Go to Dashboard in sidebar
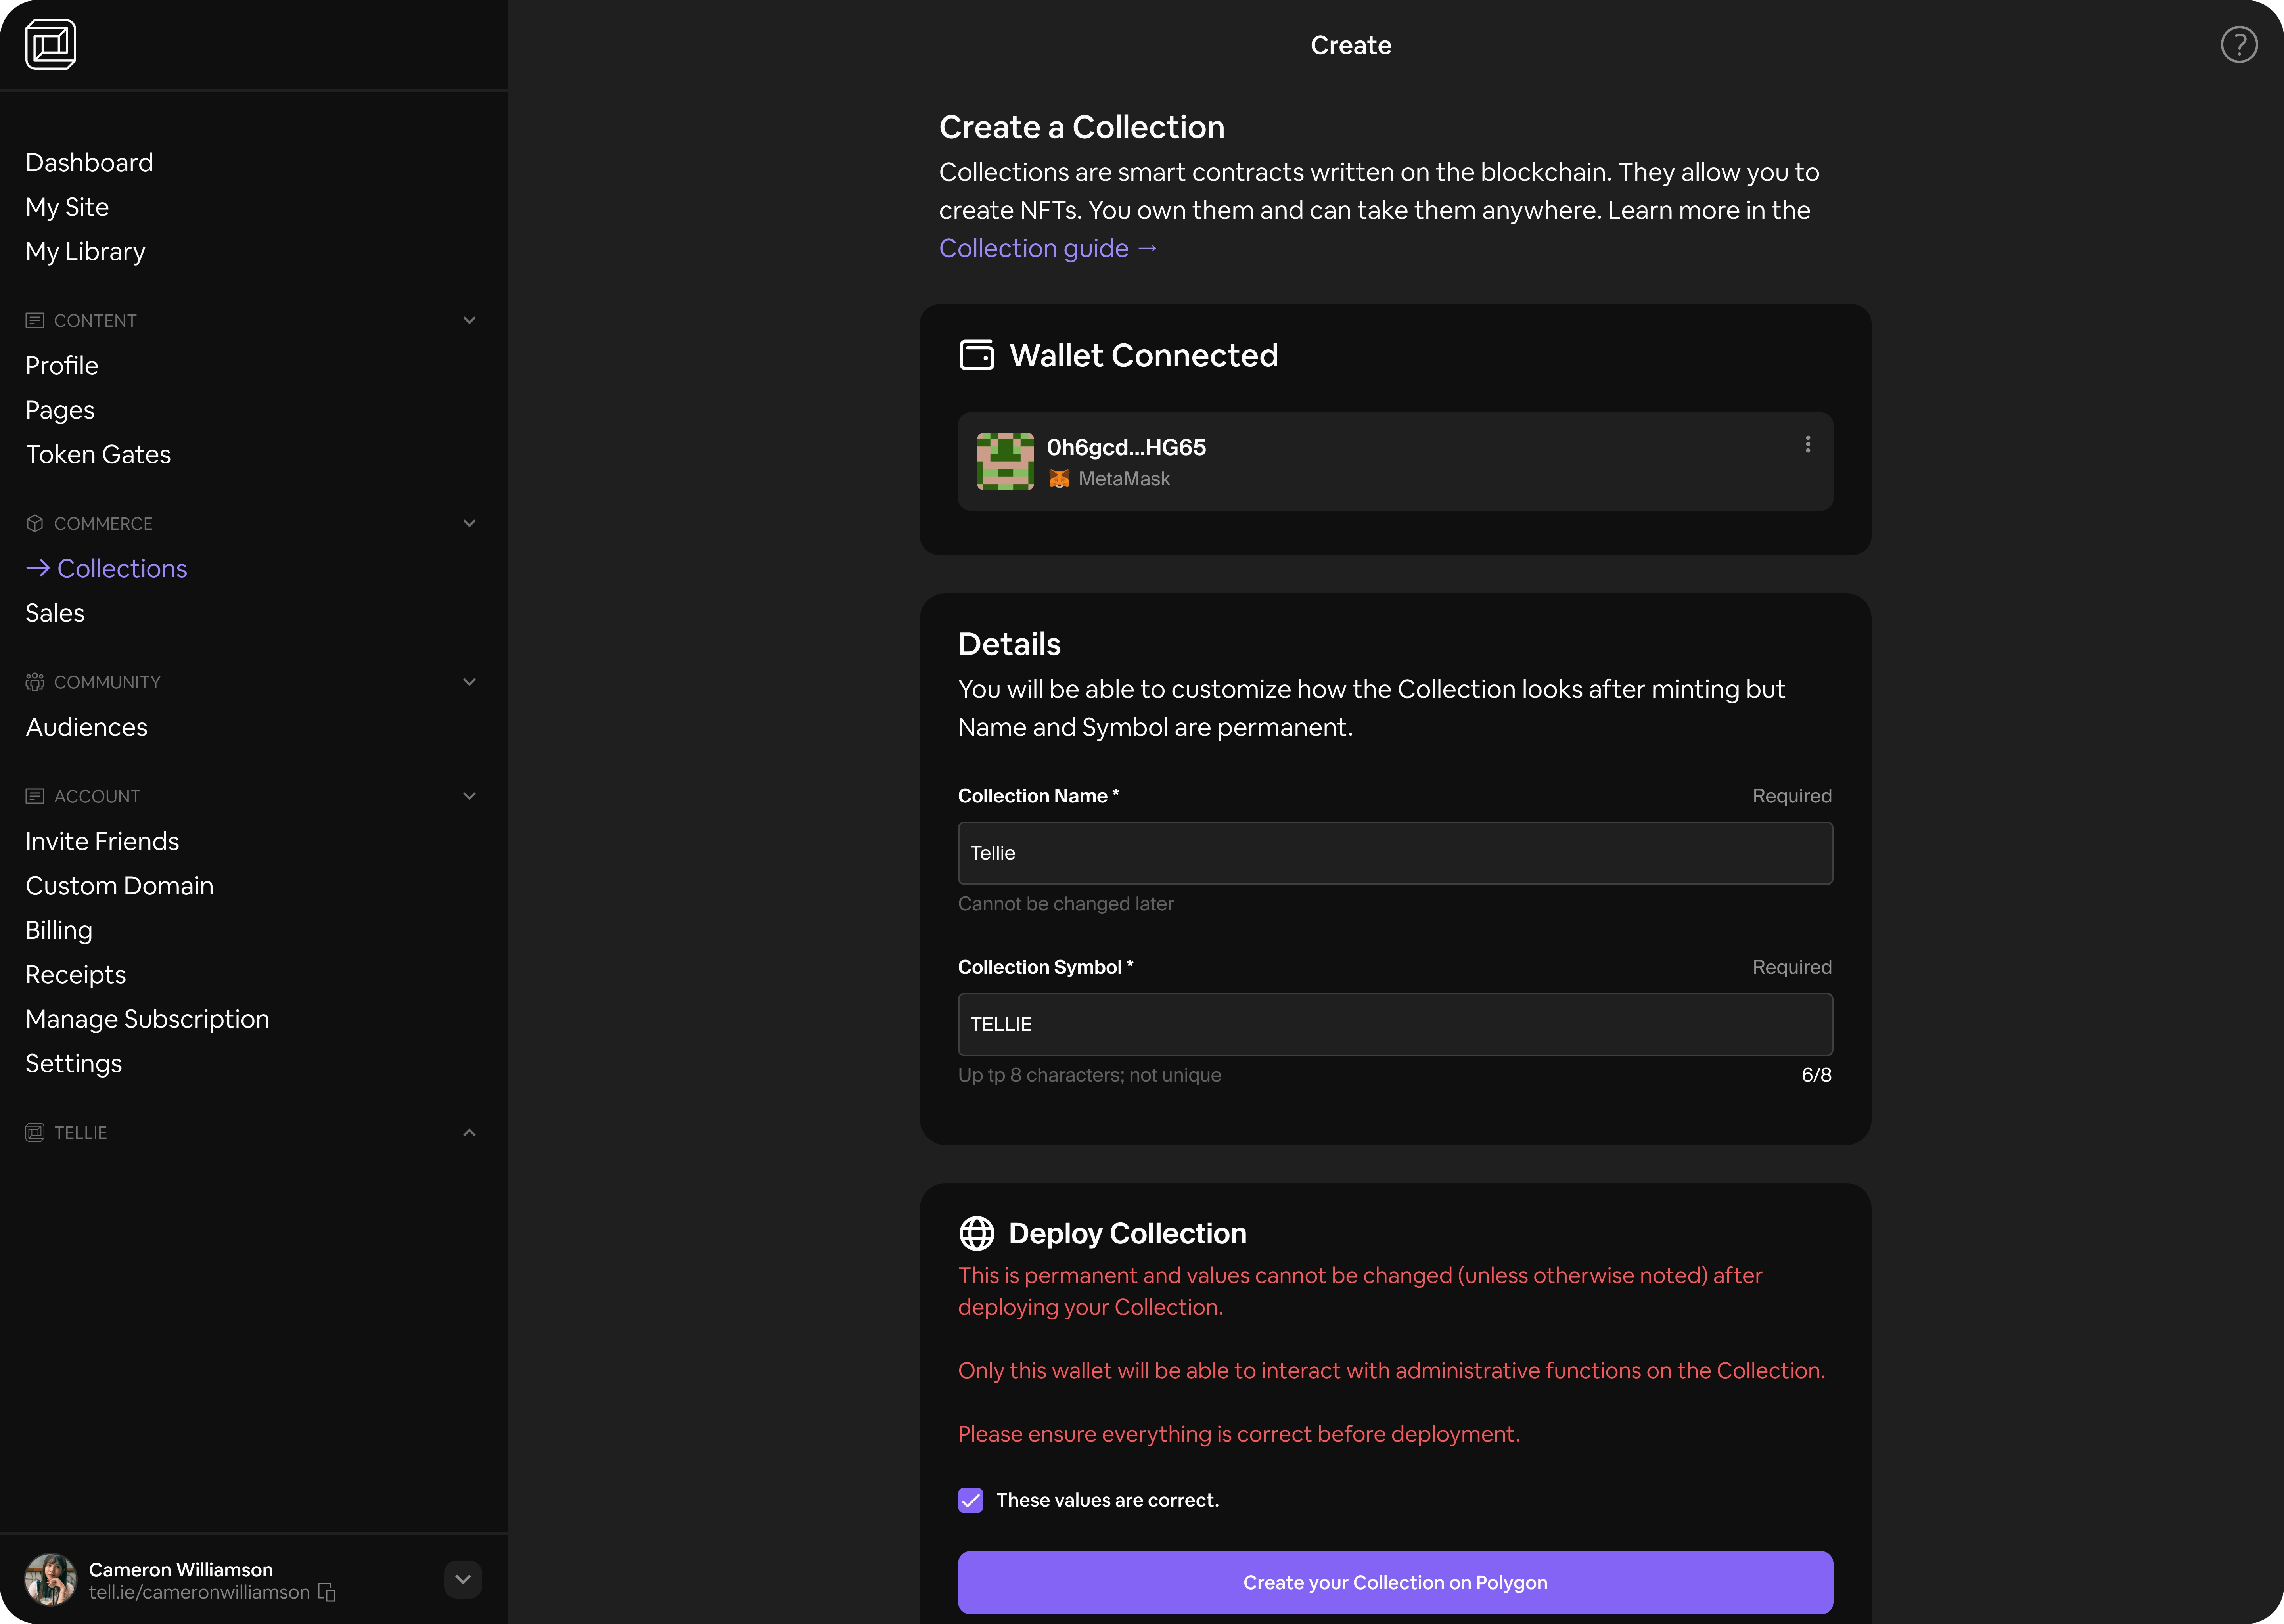The width and height of the screenshot is (2284, 1624). point(89,163)
